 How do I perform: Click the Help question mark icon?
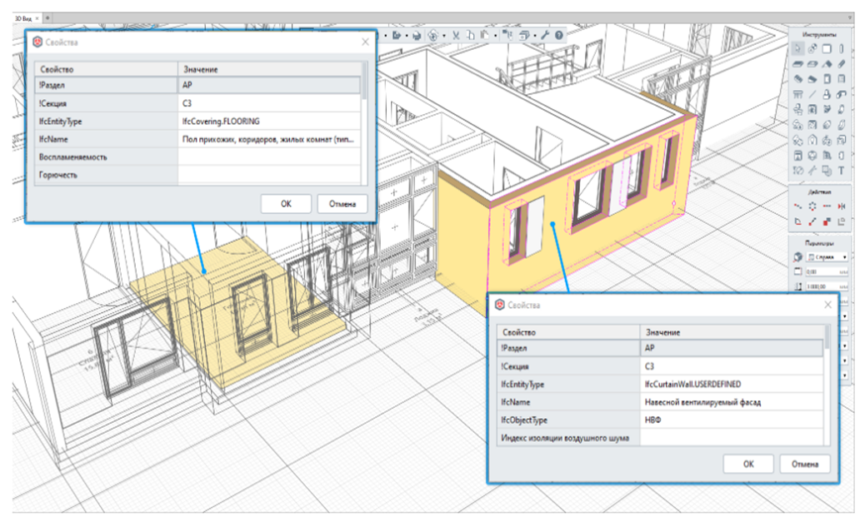click(x=558, y=36)
